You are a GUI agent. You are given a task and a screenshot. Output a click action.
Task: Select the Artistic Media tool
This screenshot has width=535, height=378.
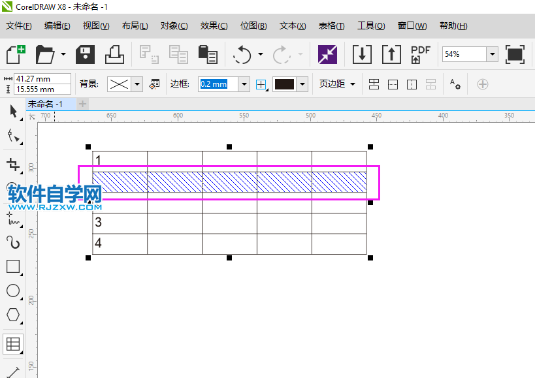click(x=14, y=243)
